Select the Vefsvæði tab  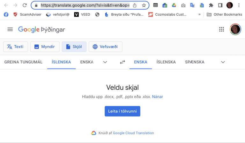click(105, 47)
